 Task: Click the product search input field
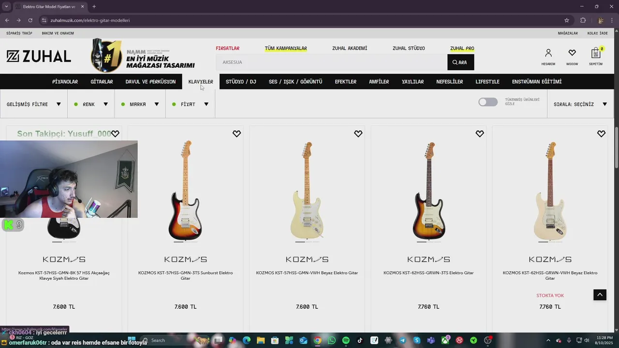click(332, 62)
